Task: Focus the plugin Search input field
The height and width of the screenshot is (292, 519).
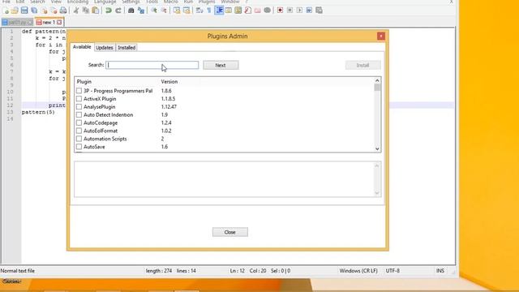Action: 152,65
